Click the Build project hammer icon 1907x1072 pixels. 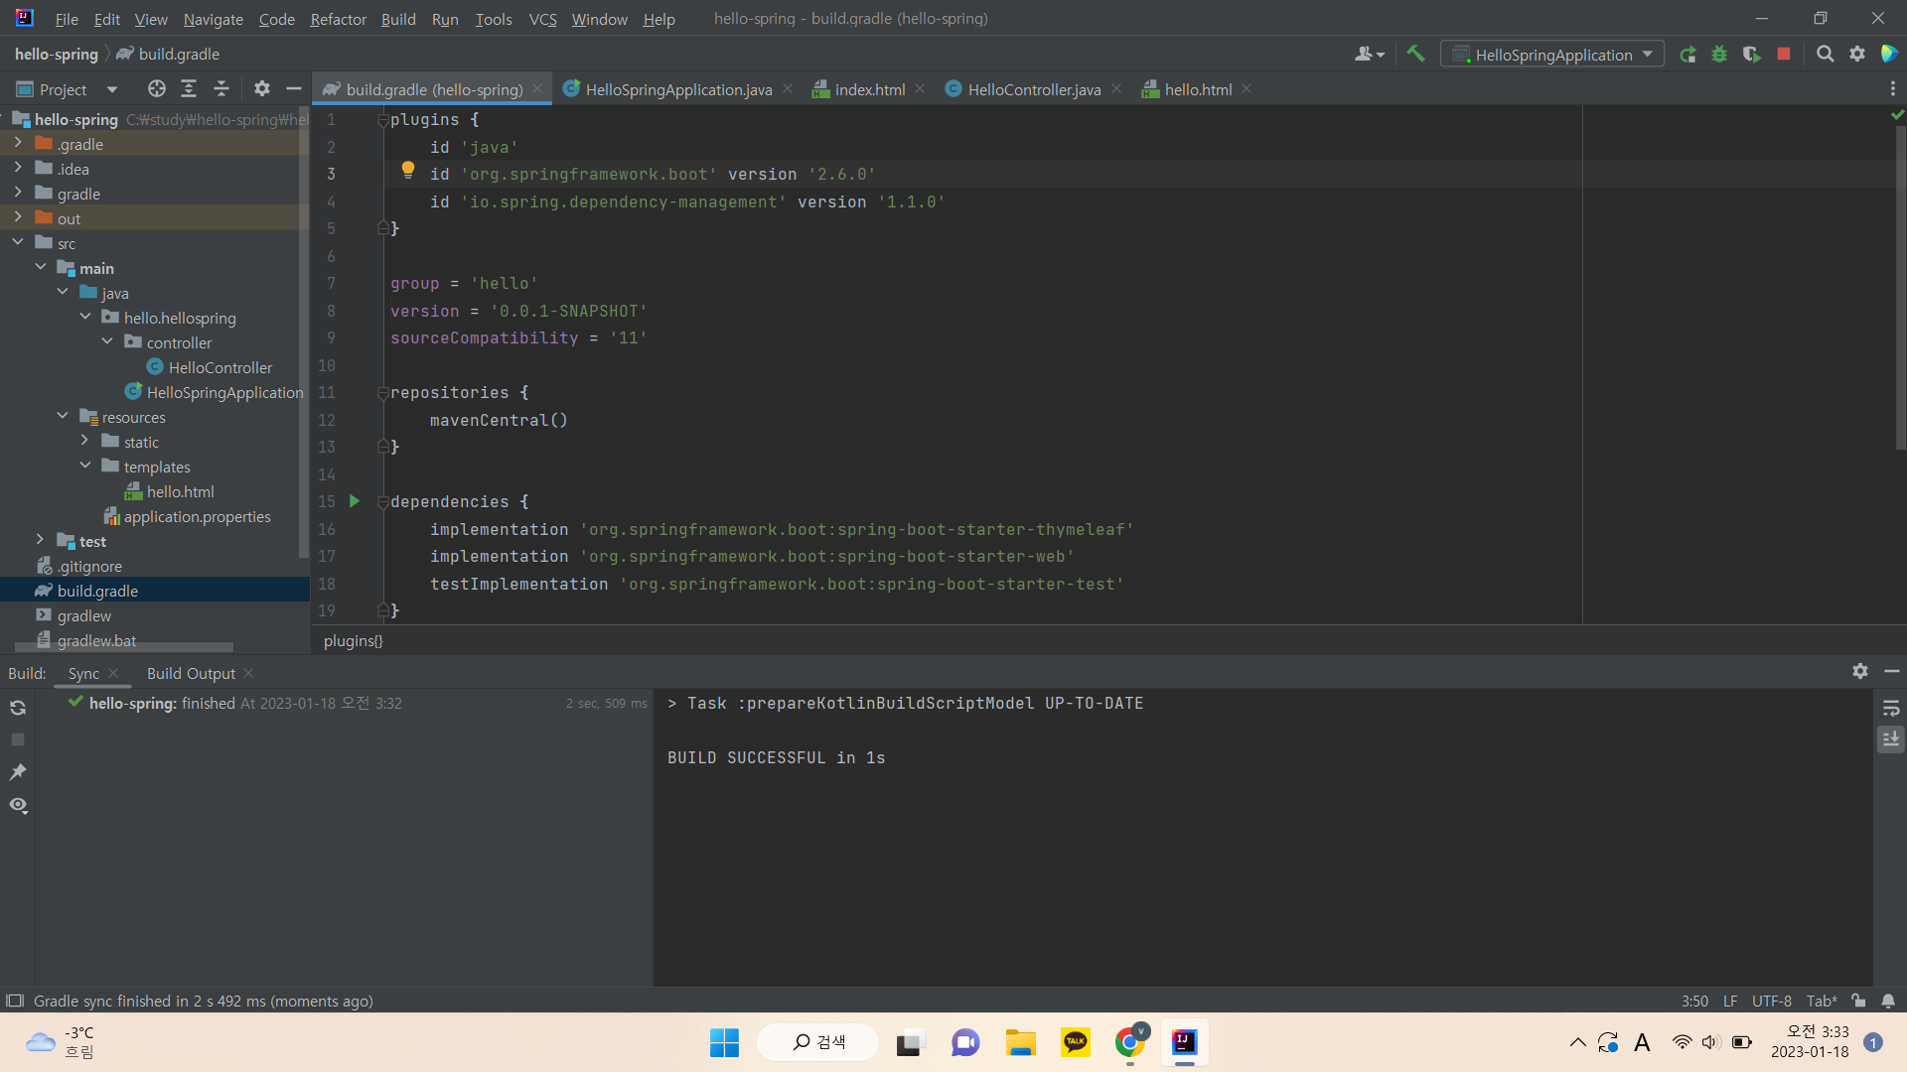[x=1415, y=54]
